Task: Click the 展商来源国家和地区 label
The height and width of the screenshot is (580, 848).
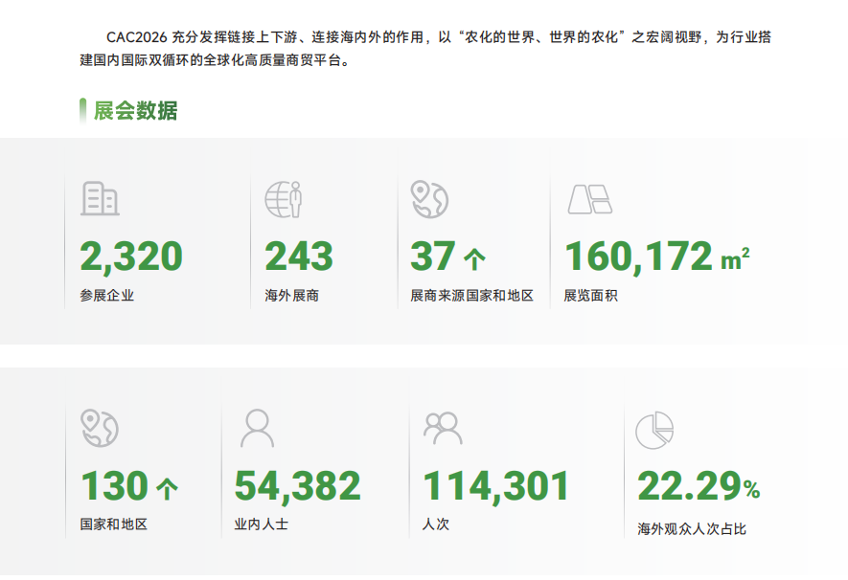Action: click(471, 296)
